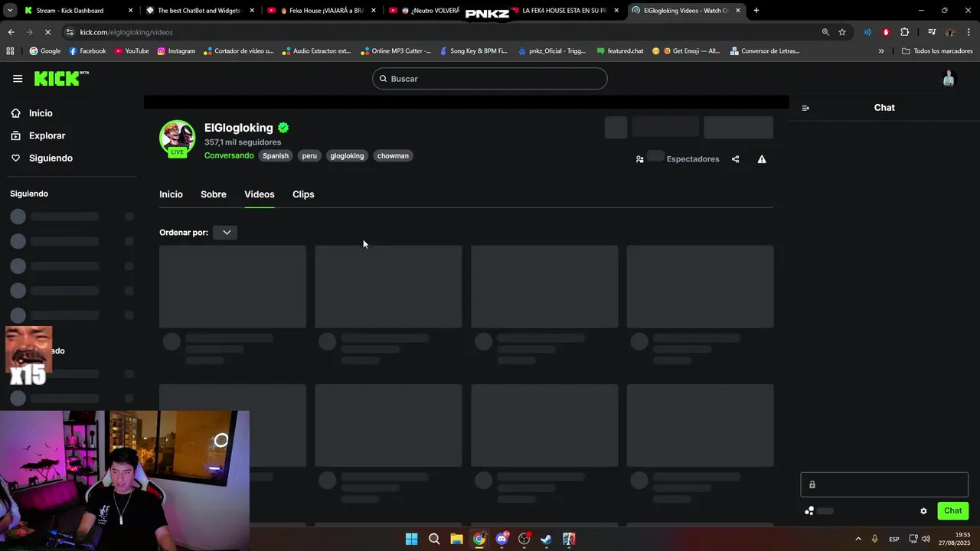Open the Google bookmark
Image resolution: width=980 pixels, height=551 pixels.
[45, 51]
